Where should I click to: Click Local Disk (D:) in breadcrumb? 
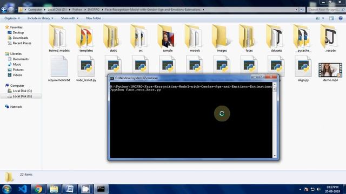[57, 10]
